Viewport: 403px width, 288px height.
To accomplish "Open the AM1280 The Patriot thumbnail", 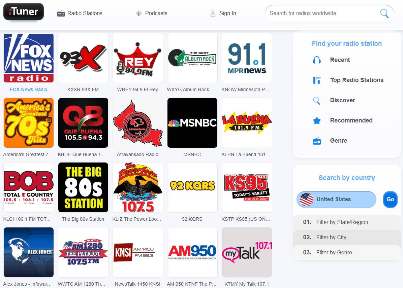I will pos(83,252).
